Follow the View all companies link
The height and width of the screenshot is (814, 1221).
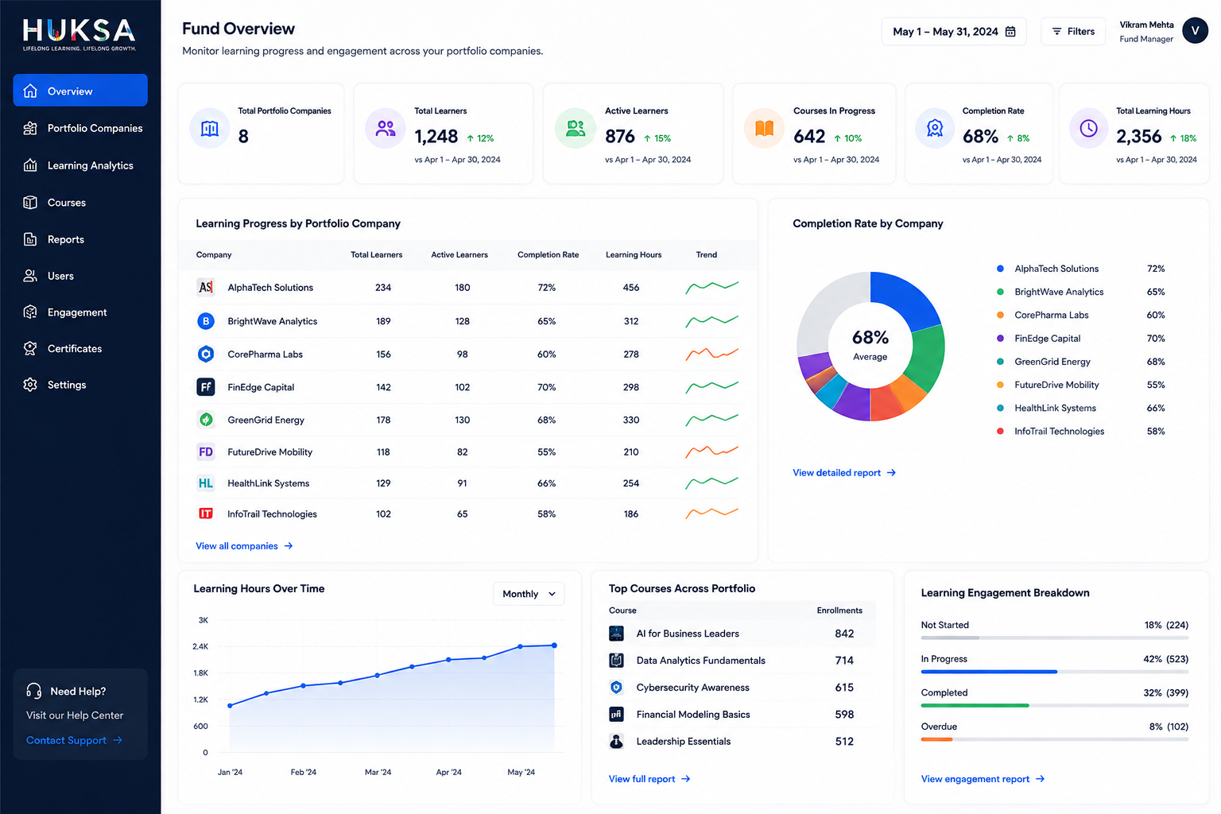(244, 546)
